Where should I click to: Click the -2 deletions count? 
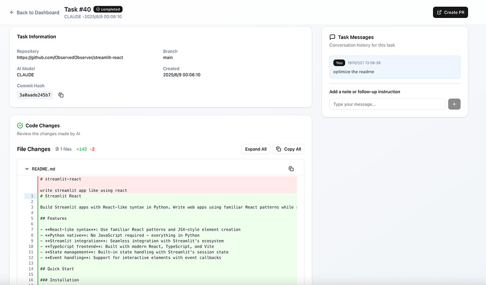[92, 149]
